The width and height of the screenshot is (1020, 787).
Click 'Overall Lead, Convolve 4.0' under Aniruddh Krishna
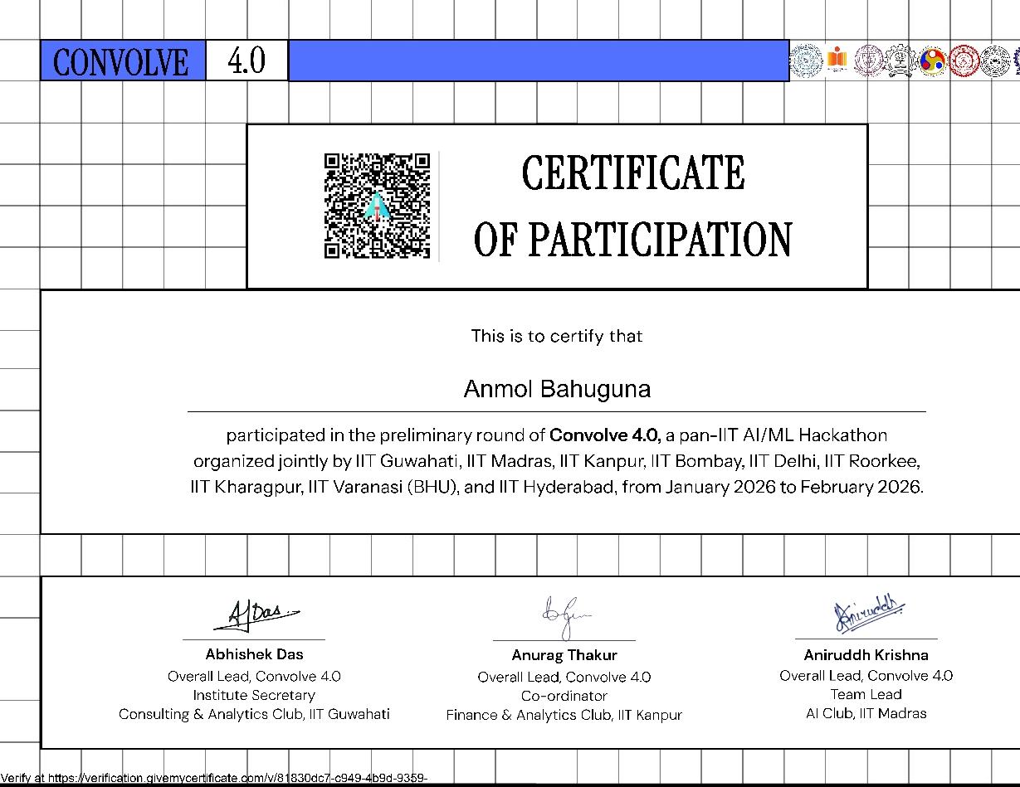866,675
